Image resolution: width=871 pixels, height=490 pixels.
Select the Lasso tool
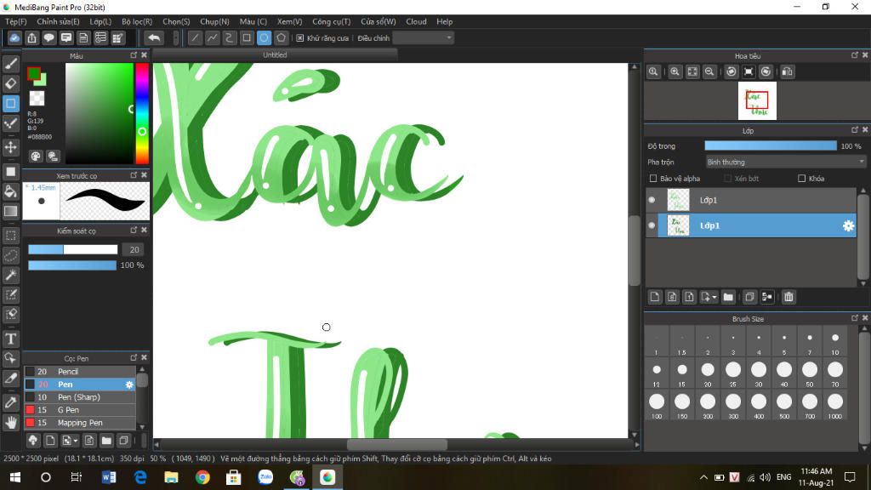(x=10, y=255)
